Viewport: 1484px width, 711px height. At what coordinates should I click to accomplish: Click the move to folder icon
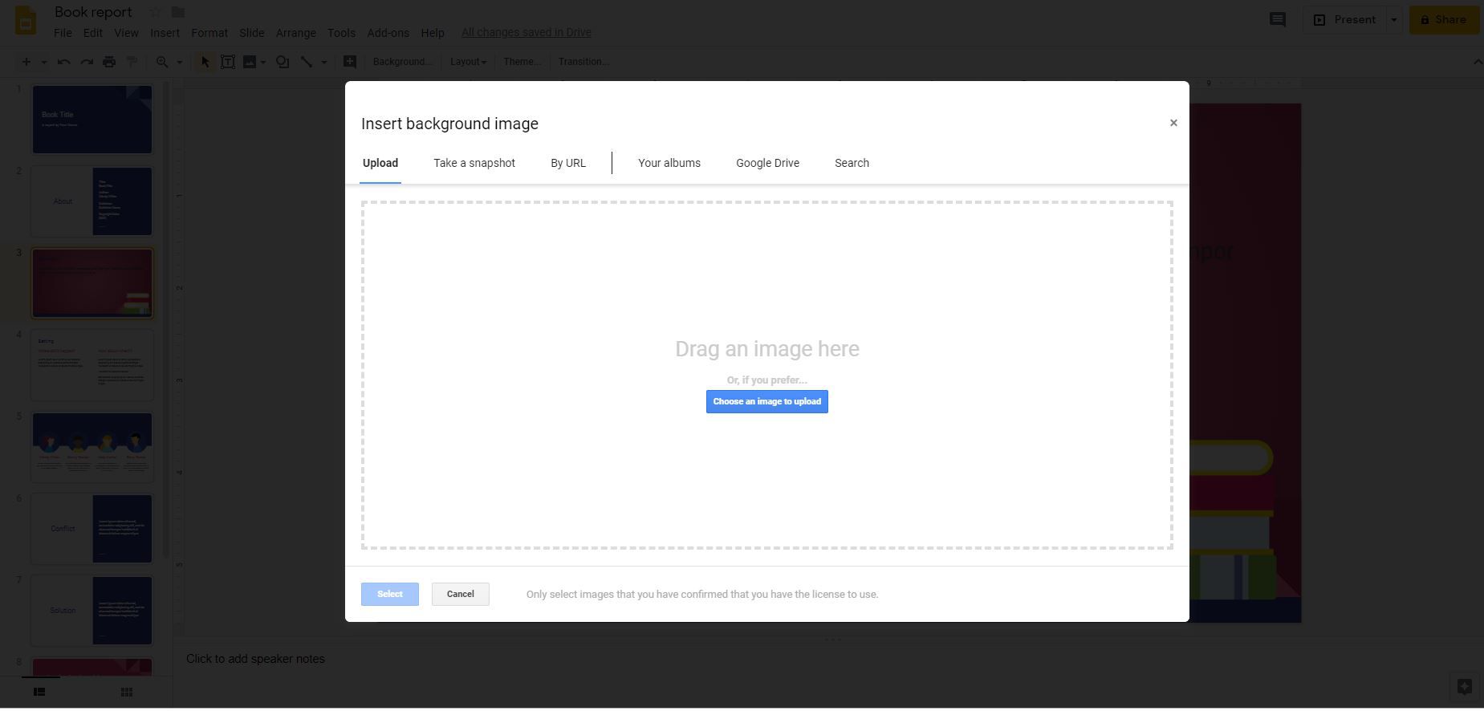178,12
